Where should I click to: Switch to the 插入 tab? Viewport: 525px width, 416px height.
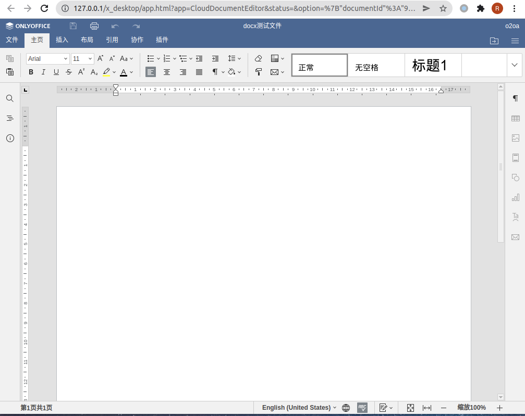pyautogui.click(x=62, y=40)
